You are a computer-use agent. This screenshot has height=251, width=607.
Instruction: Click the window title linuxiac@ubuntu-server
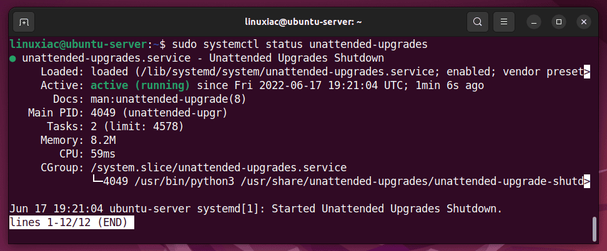303,22
